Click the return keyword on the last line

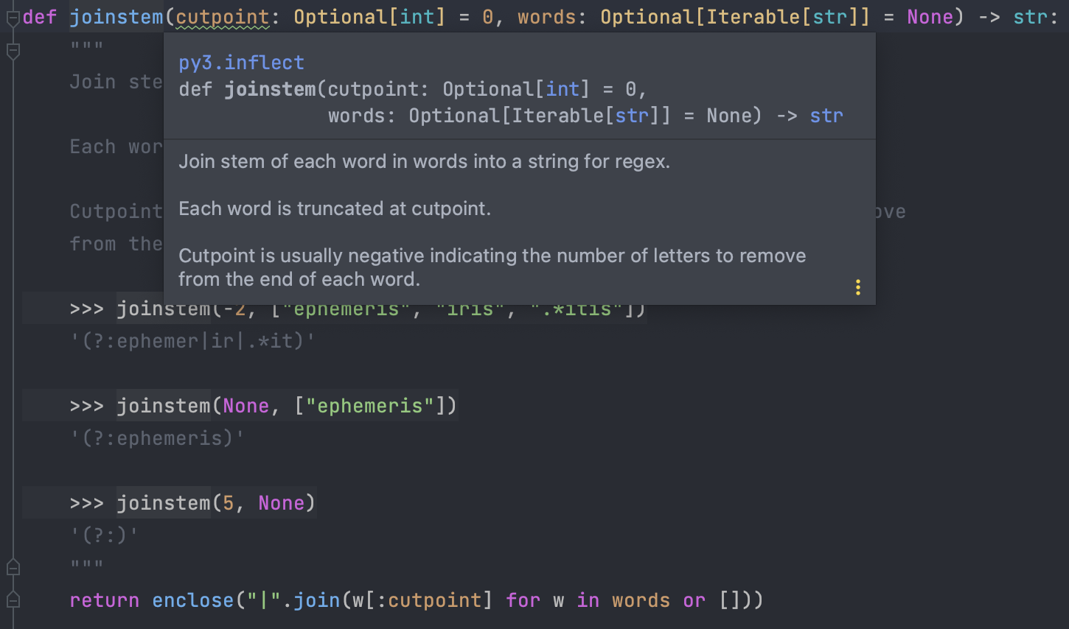pos(104,600)
